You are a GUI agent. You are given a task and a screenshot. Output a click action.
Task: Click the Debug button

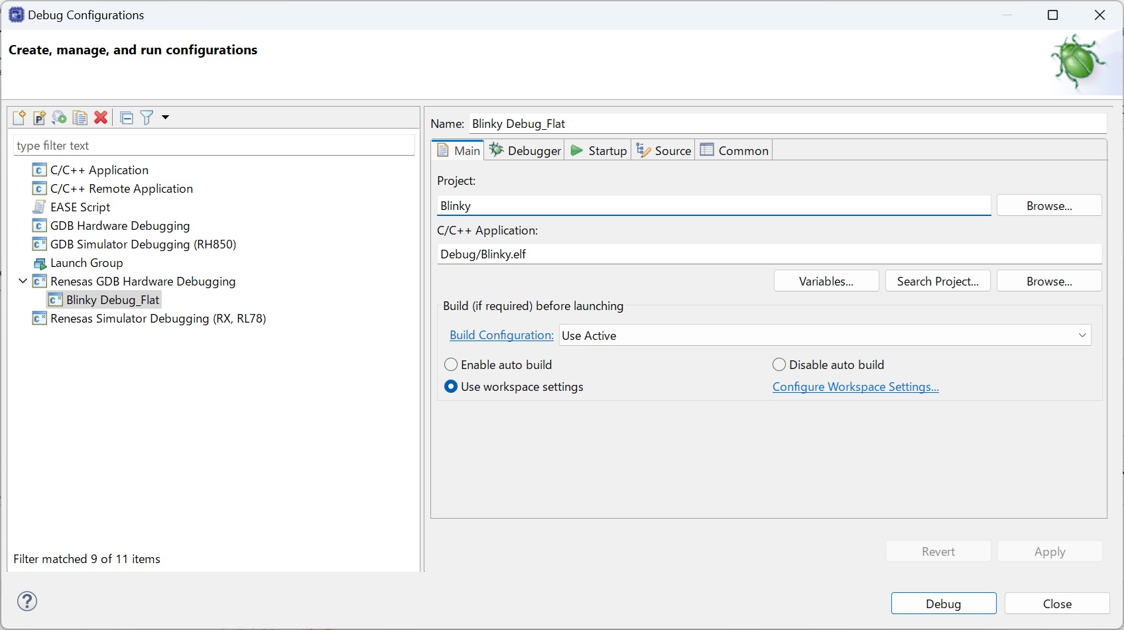(944, 604)
